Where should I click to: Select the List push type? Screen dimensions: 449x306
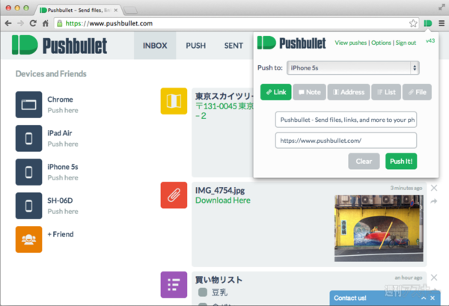tap(386, 92)
